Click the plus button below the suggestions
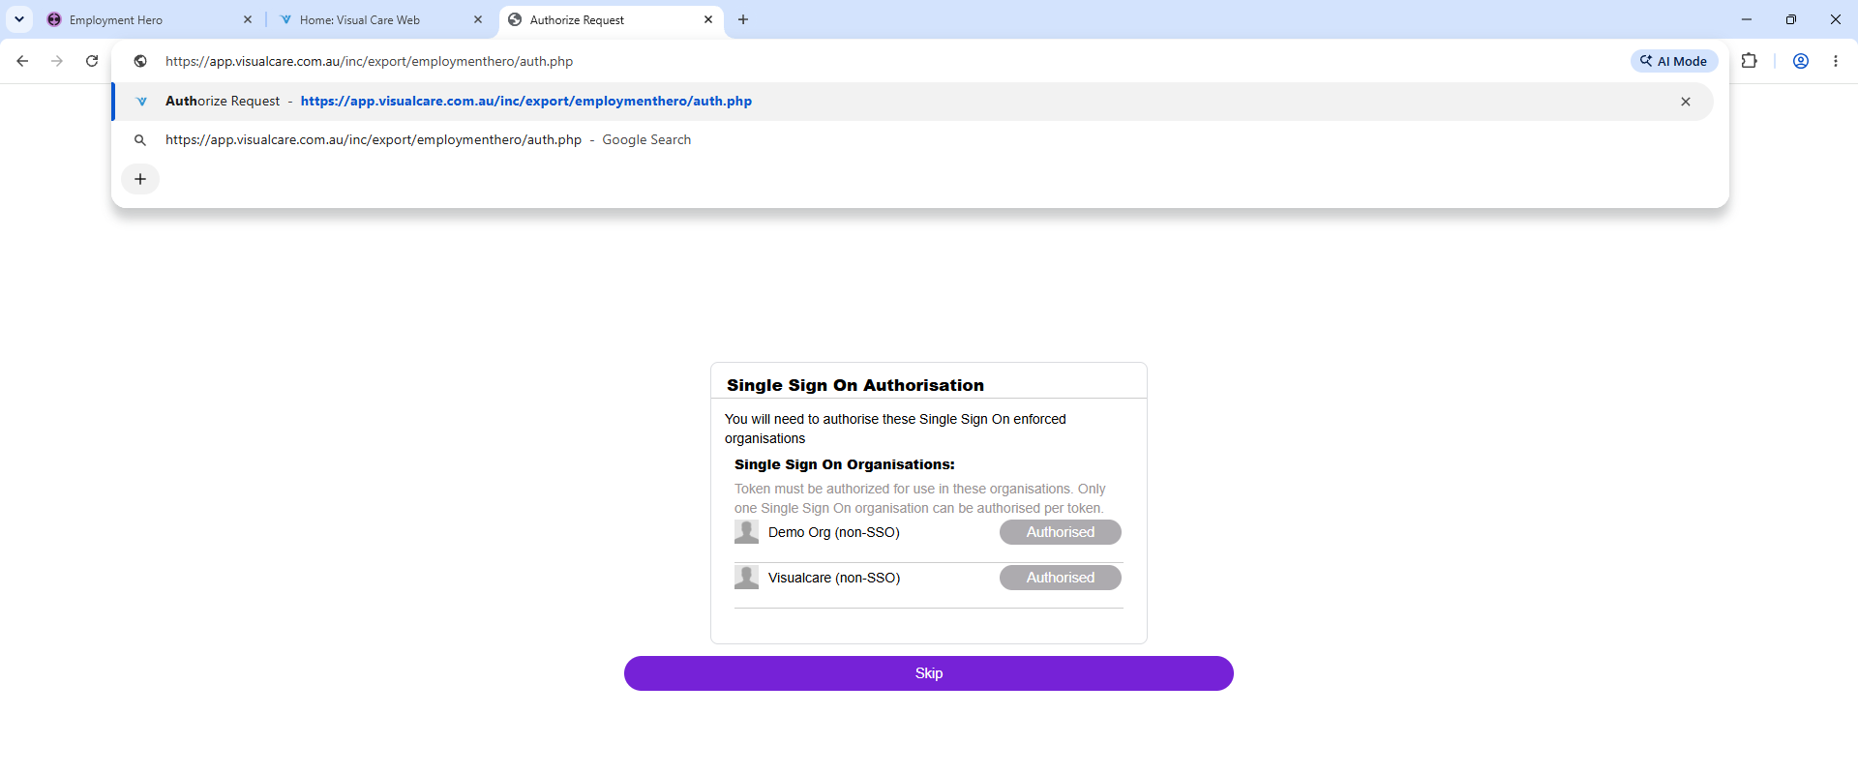Viewport: 1858px width, 774px height. (140, 179)
